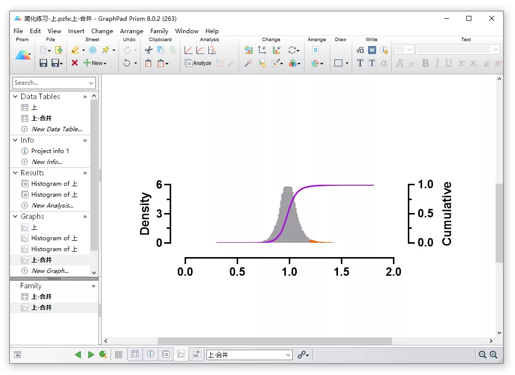Collapse the Graphs section

pos(15,216)
